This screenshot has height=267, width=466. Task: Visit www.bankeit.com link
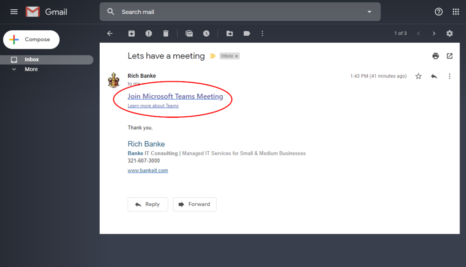click(x=148, y=170)
